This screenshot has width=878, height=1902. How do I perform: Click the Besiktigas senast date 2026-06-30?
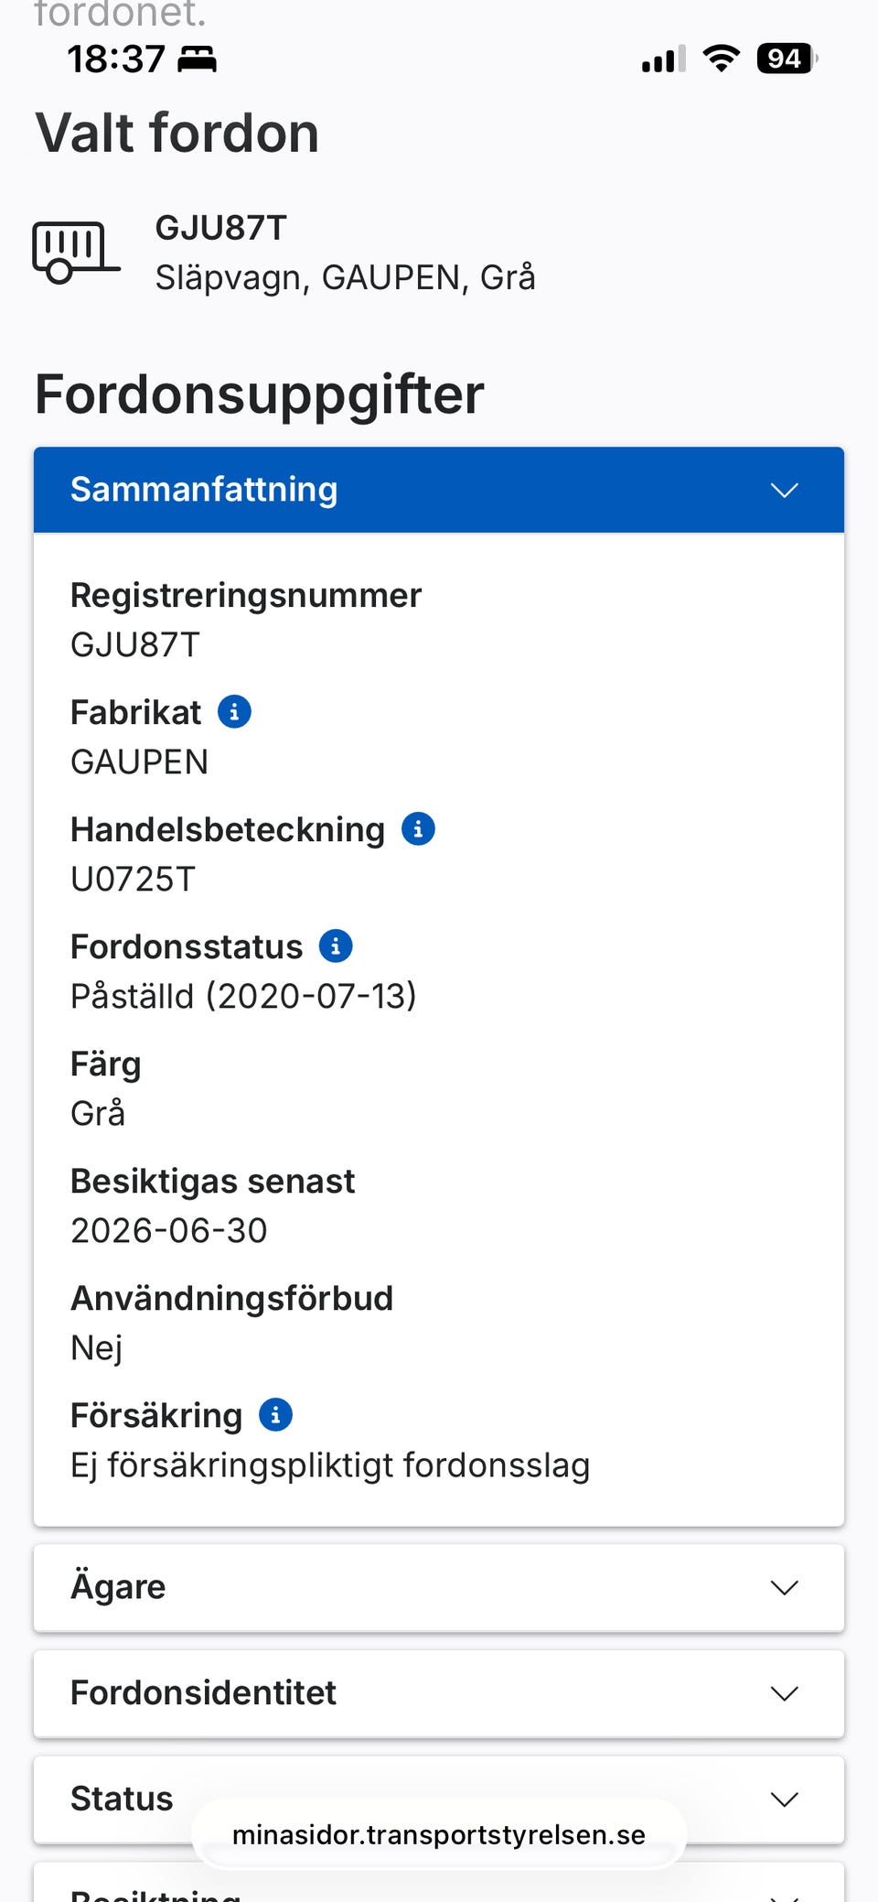[x=169, y=1231]
